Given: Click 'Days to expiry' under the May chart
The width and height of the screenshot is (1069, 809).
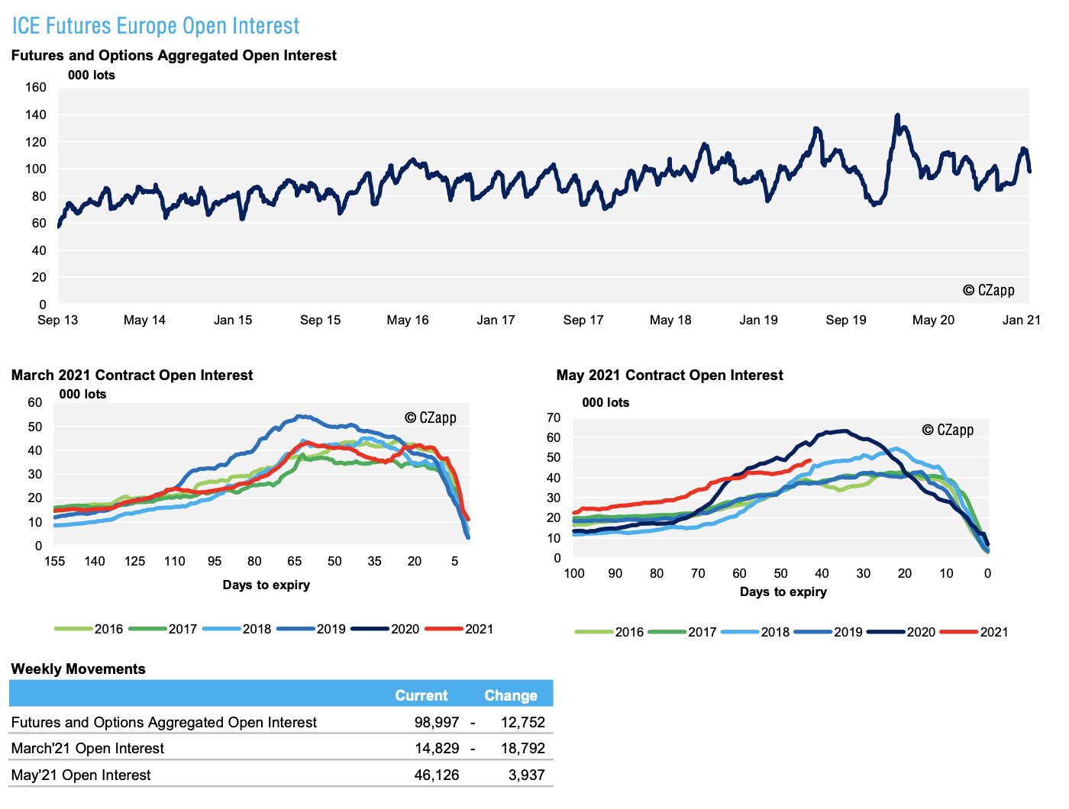Looking at the screenshot, I should 783,592.
